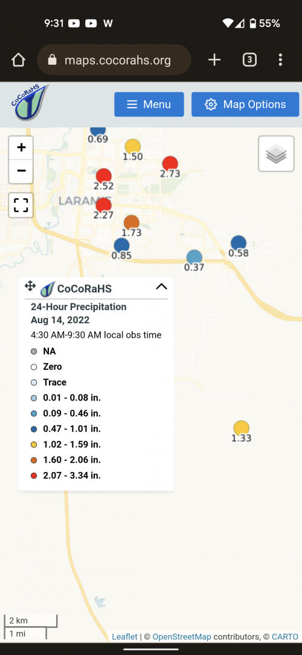
Task: Tap the maps.cocorahs.org address bar
Action: pos(114,60)
